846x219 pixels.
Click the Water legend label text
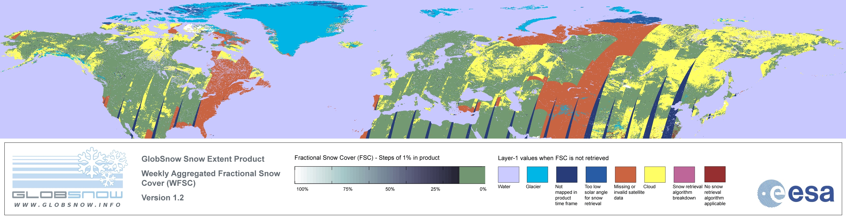pos(504,186)
